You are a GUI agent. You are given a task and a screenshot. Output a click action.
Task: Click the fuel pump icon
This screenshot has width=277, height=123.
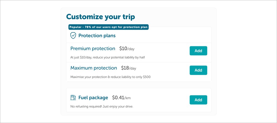point(73,98)
